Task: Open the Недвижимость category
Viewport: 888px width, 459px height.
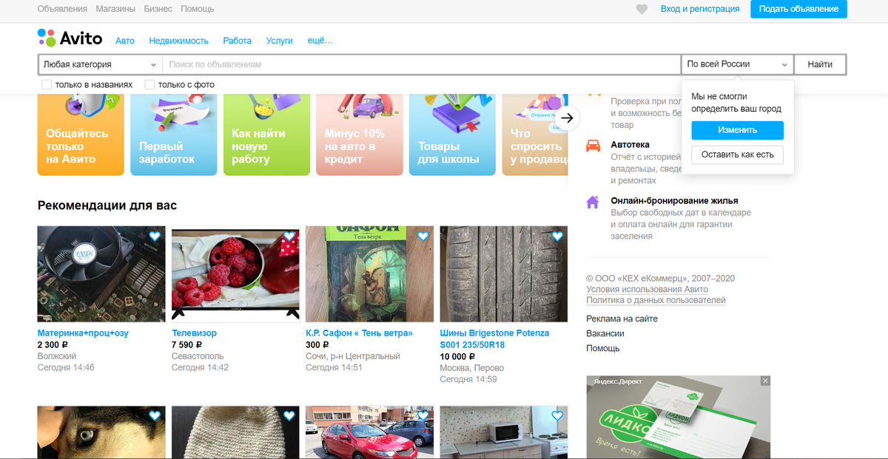Action: click(179, 41)
